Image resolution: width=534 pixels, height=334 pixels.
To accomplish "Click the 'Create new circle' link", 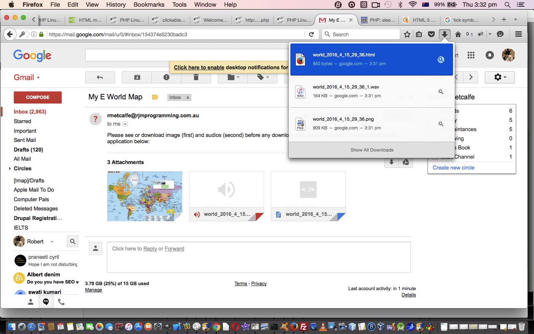I will pos(453,167).
